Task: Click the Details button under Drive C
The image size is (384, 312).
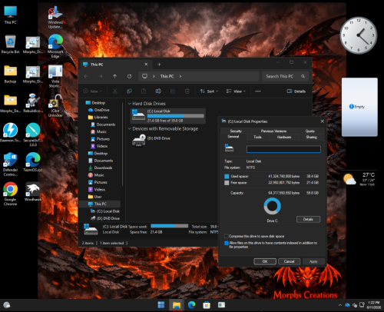Action: pyautogui.click(x=308, y=219)
